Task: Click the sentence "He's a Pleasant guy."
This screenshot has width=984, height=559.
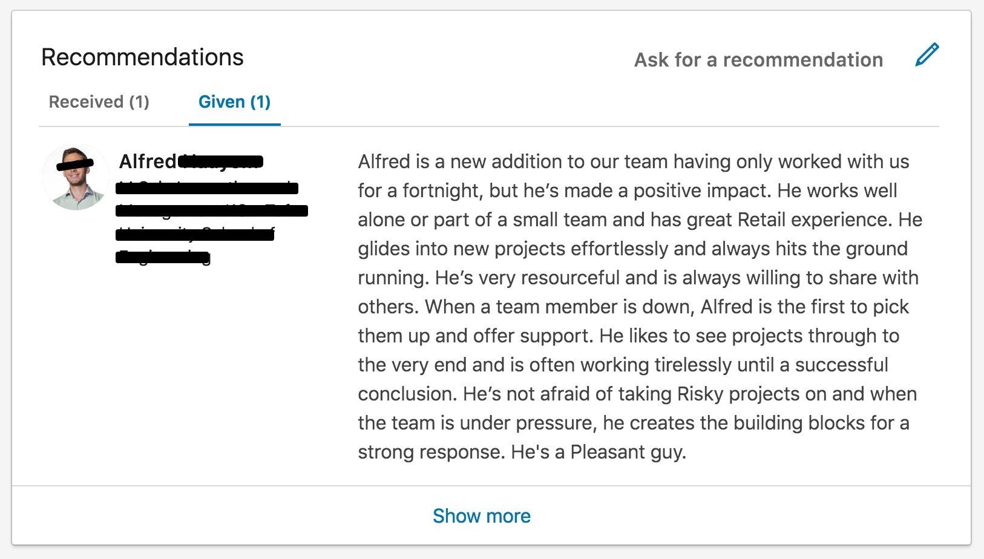Action: point(625,451)
